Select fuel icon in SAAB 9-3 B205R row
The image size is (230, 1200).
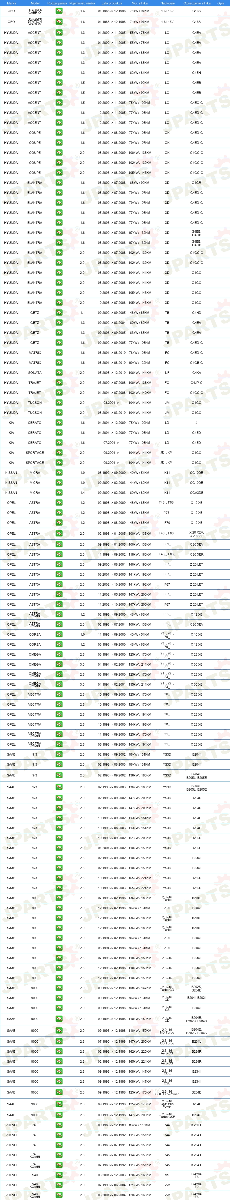pos(59,838)
